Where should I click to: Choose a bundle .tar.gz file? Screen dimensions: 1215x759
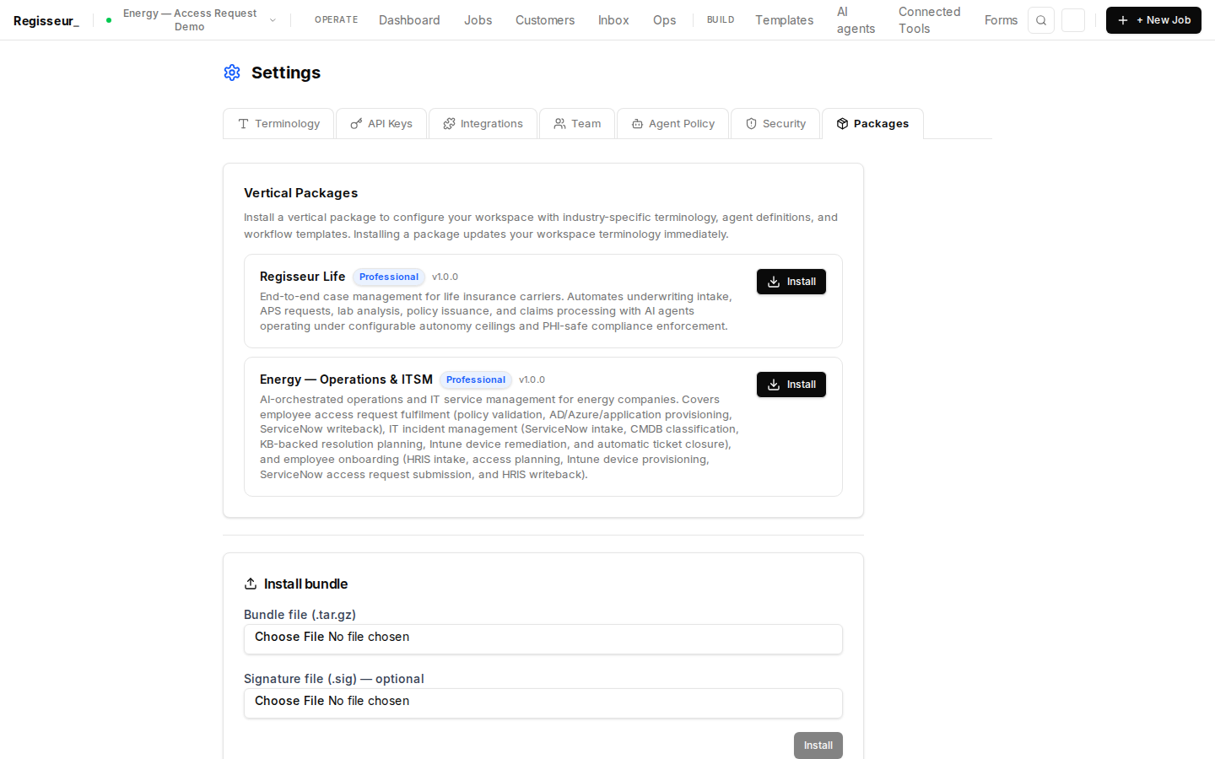tap(543, 639)
